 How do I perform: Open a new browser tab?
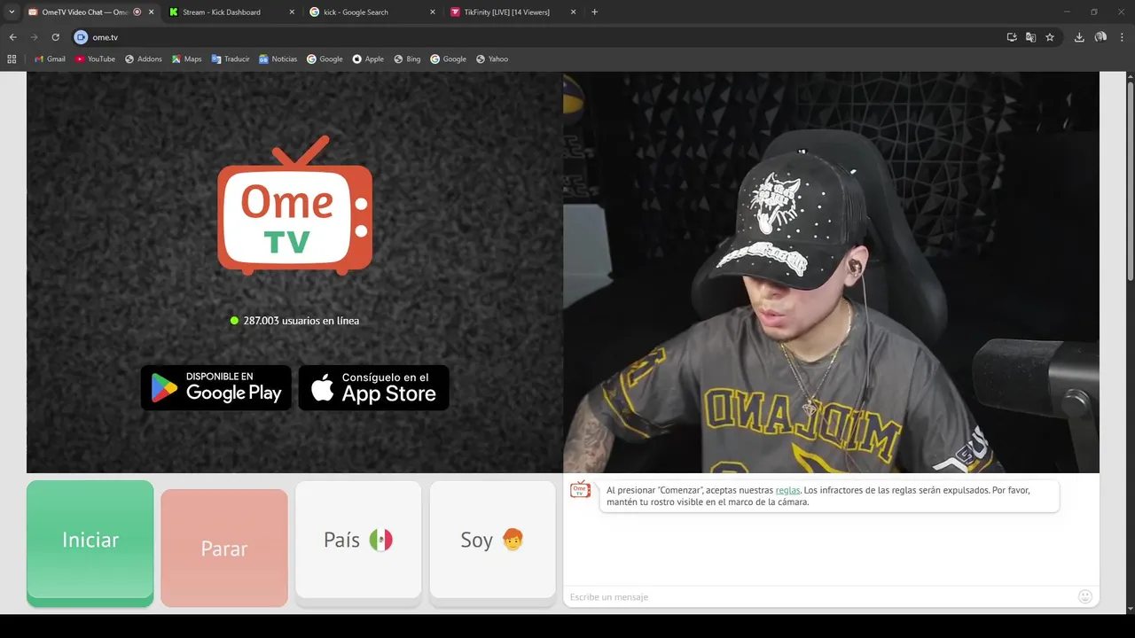click(x=594, y=12)
